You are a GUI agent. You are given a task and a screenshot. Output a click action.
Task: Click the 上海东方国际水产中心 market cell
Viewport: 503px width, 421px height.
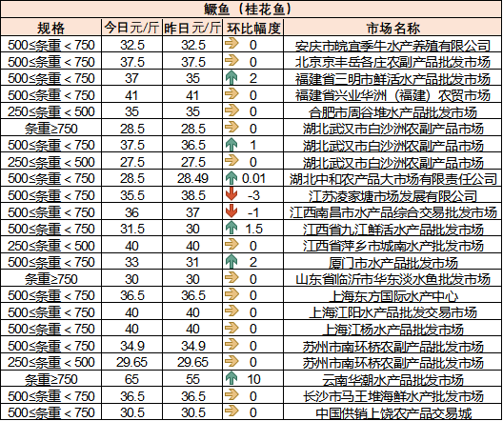click(392, 295)
